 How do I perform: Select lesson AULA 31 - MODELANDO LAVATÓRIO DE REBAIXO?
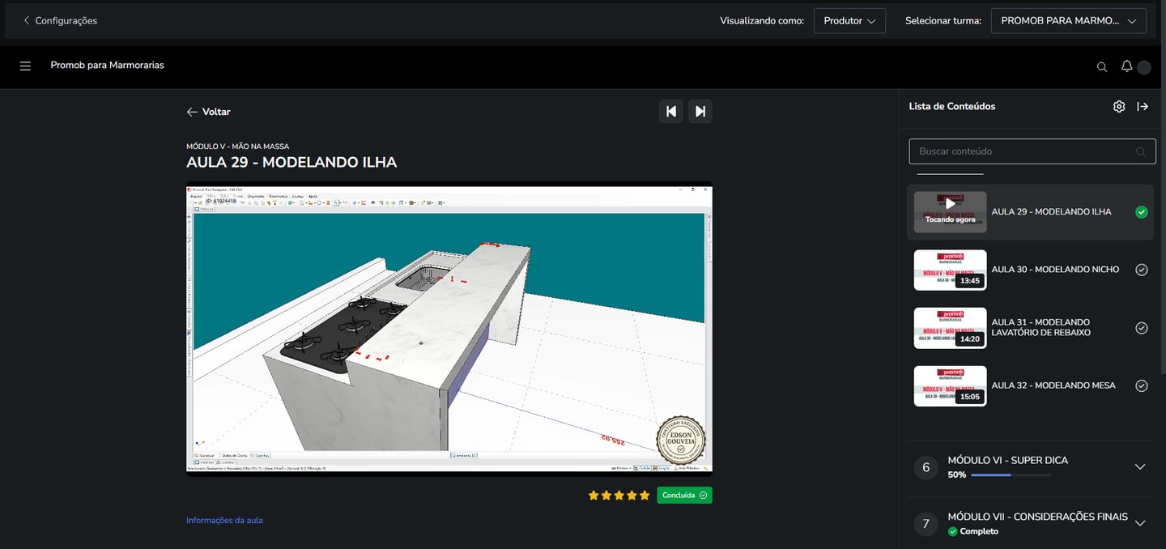pos(1041,327)
